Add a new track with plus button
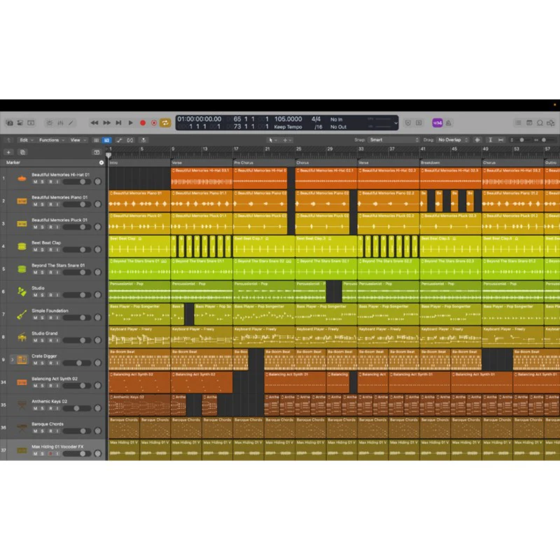Viewport: 560px width, 560px height. click(8, 152)
